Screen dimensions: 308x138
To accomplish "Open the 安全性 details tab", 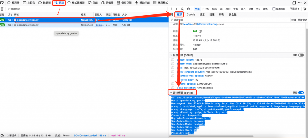I will pos(233,14).
